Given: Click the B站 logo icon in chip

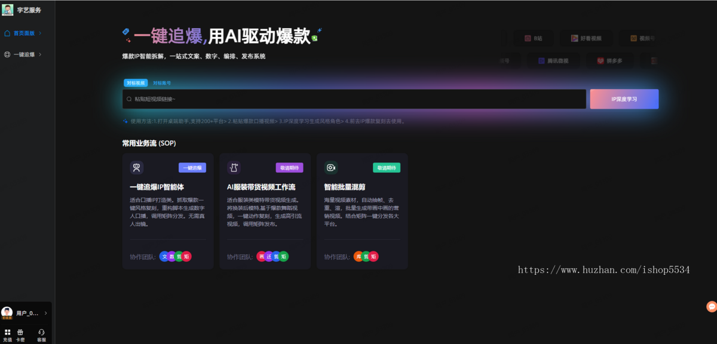Looking at the screenshot, I should (x=528, y=38).
